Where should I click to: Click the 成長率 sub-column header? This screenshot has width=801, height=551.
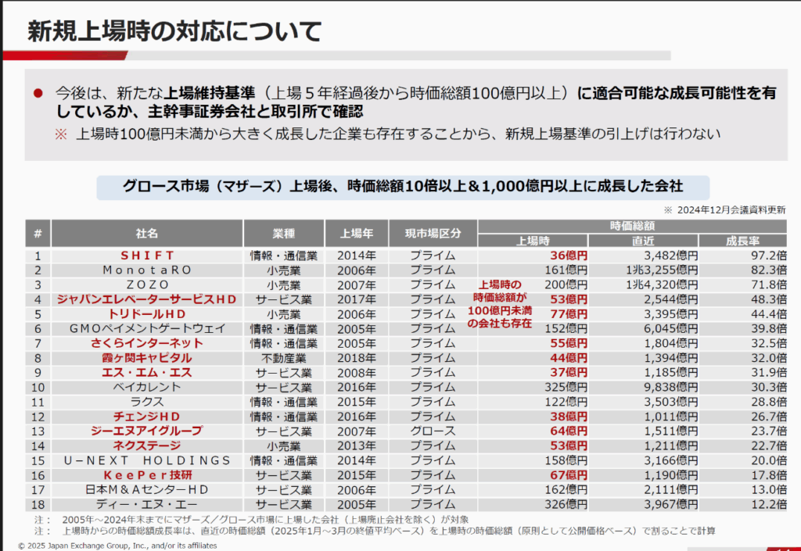point(743,241)
